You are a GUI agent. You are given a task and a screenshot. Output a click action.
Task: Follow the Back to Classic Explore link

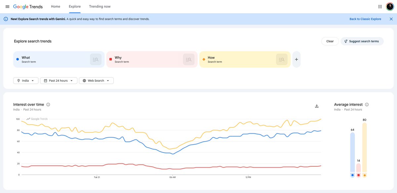365,19
